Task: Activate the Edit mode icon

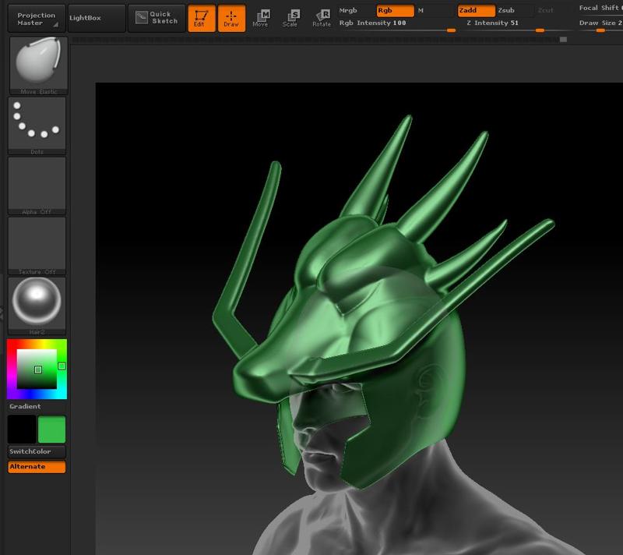Action: (x=200, y=17)
